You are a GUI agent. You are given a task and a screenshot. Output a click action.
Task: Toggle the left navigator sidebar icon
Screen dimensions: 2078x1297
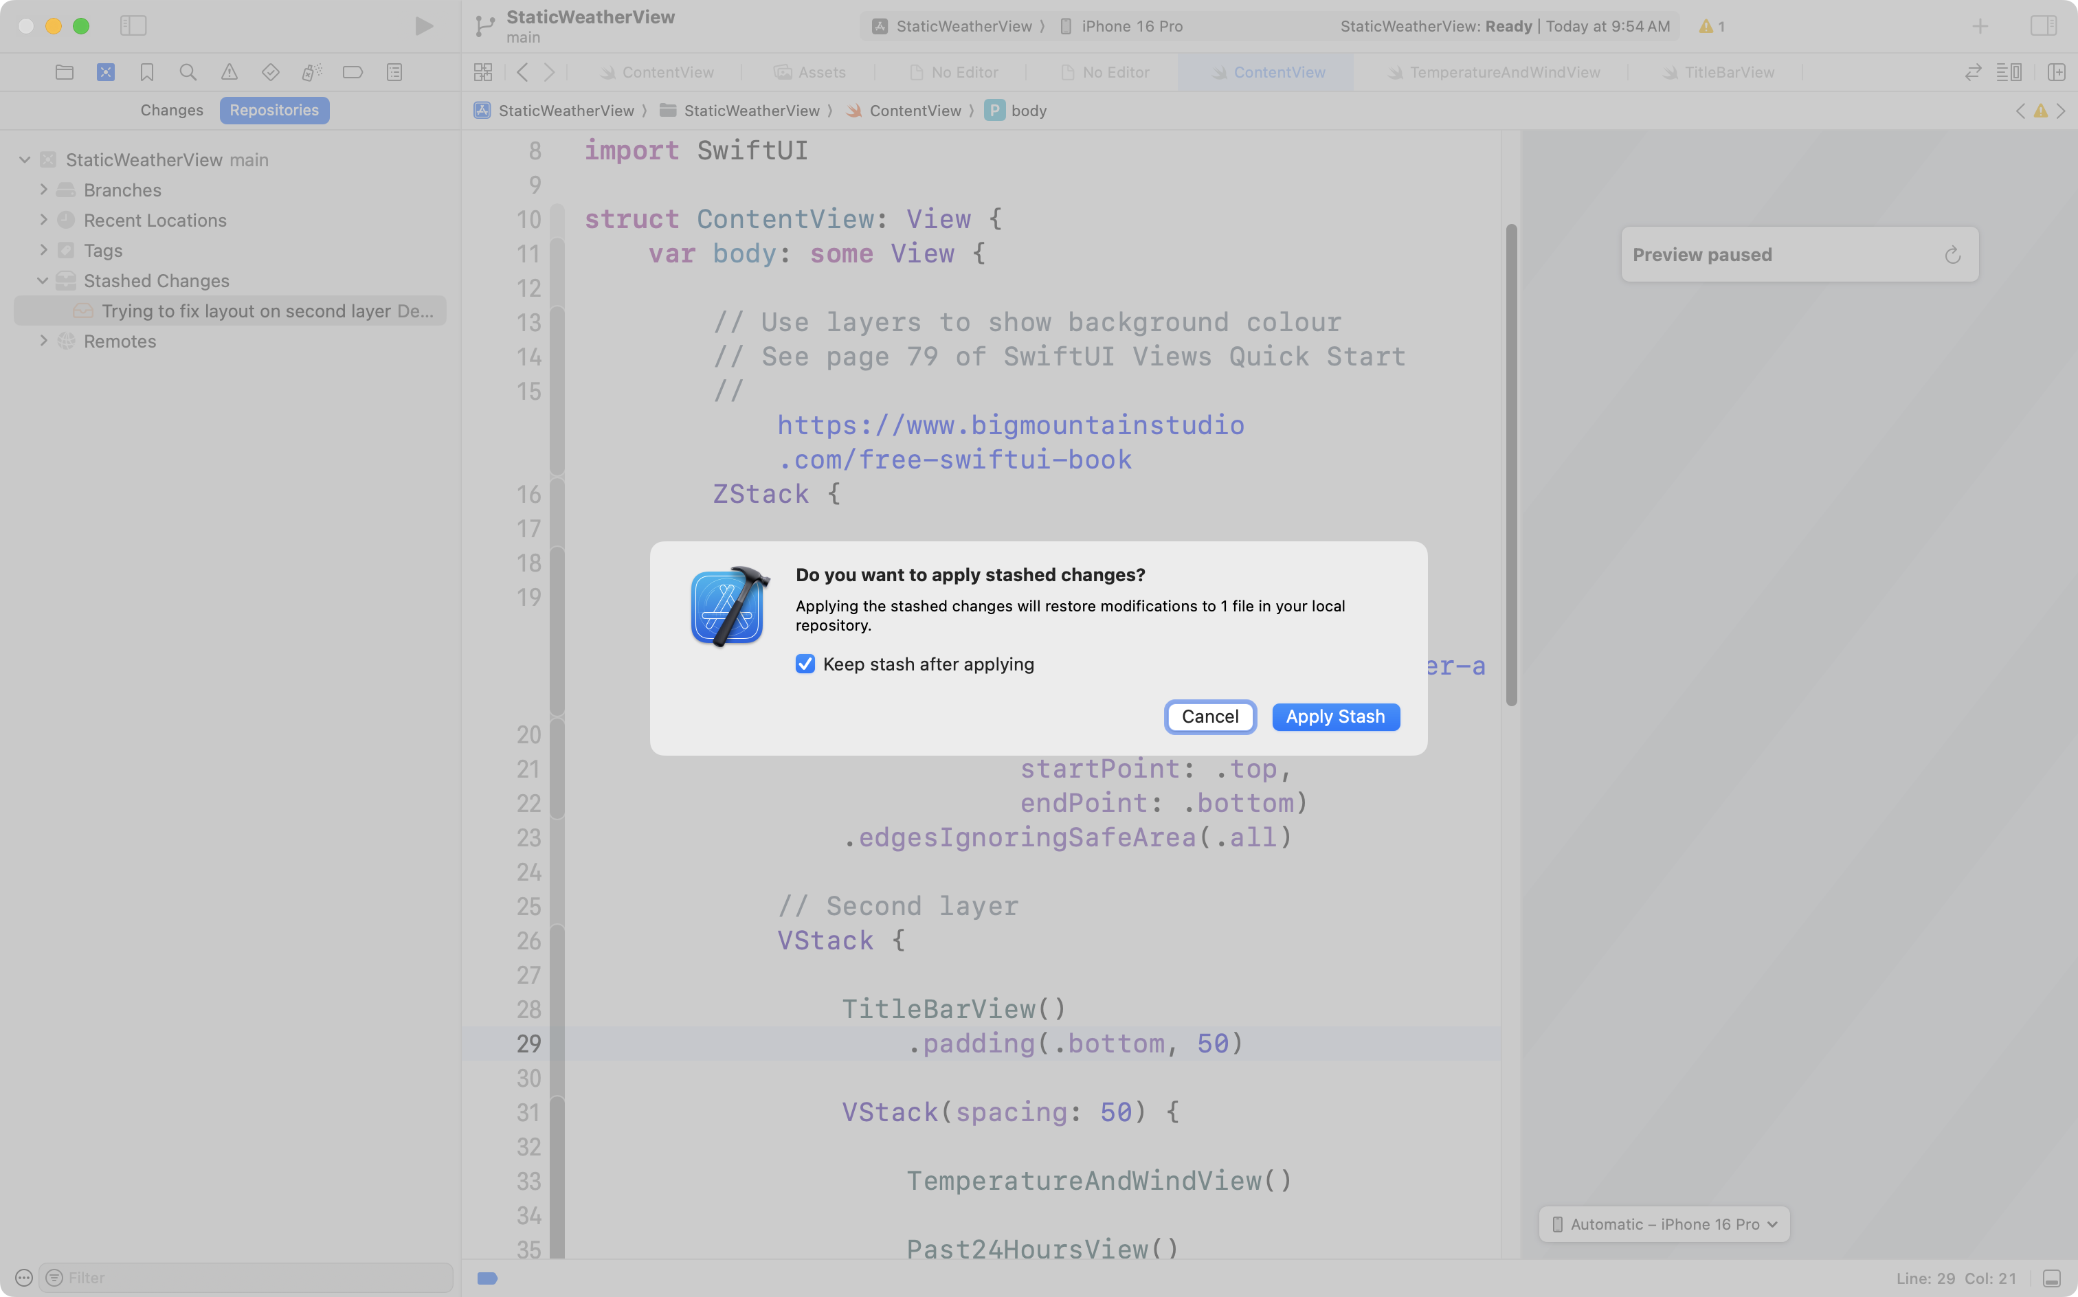tap(133, 25)
